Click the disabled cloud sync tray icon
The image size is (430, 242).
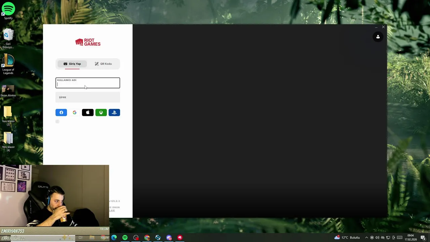(x=383, y=238)
